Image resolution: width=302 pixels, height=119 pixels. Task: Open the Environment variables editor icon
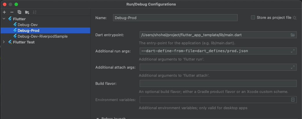(293, 100)
